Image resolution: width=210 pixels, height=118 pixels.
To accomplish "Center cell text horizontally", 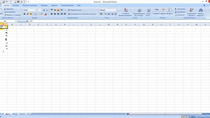I will coord(55,14).
